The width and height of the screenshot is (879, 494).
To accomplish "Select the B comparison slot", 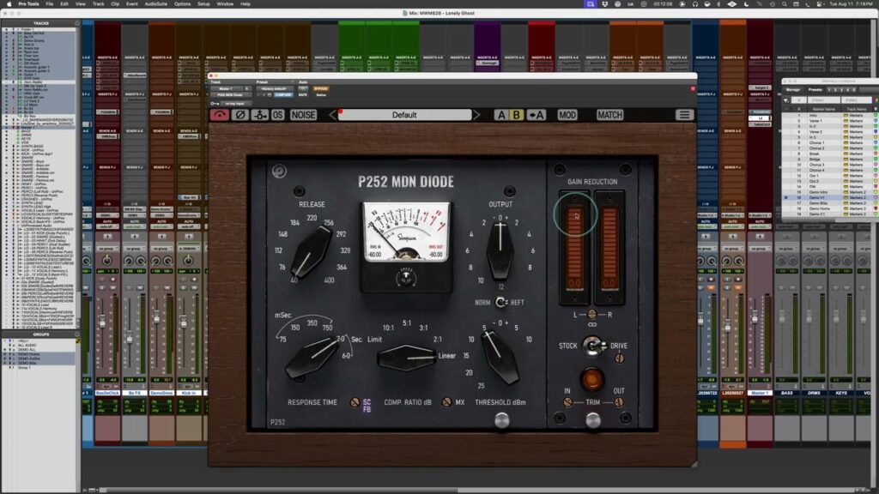I will 516,115.
